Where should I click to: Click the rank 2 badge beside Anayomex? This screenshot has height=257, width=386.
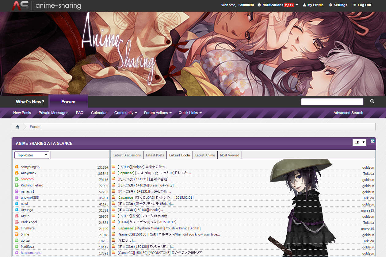click(17, 173)
